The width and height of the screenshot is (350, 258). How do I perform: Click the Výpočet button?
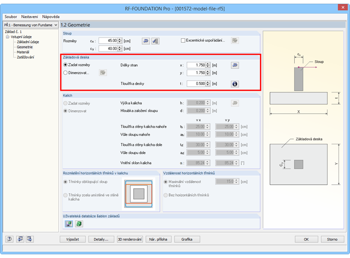tap(73, 239)
